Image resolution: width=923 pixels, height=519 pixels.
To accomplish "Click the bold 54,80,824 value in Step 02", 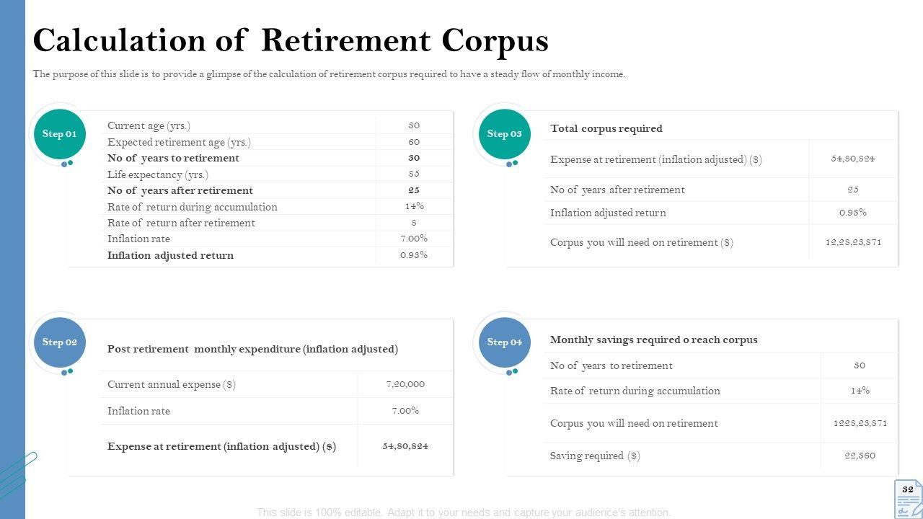I will [x=405, y=446].
